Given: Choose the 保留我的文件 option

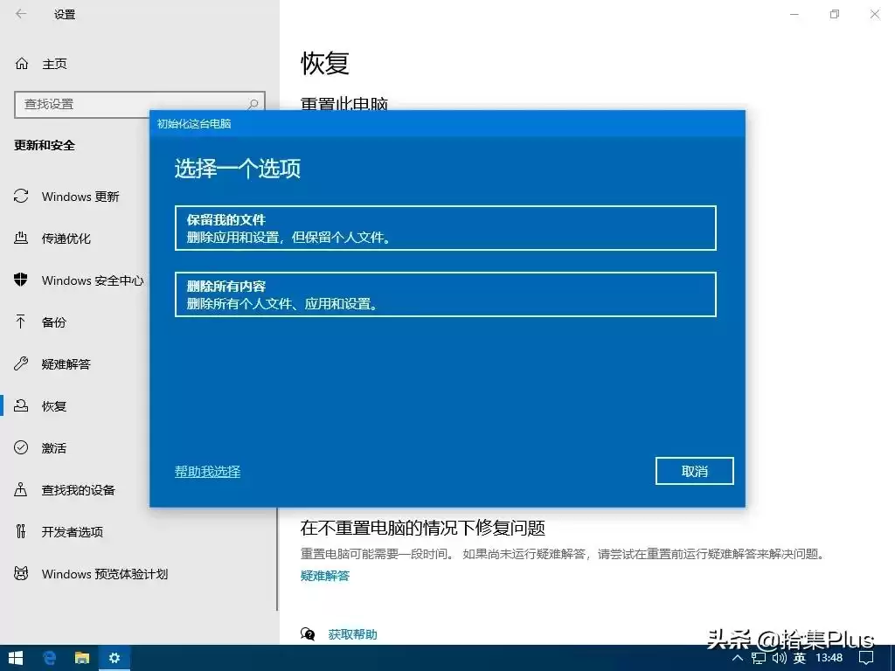Looking at the screenshot, I should [445, 228].
